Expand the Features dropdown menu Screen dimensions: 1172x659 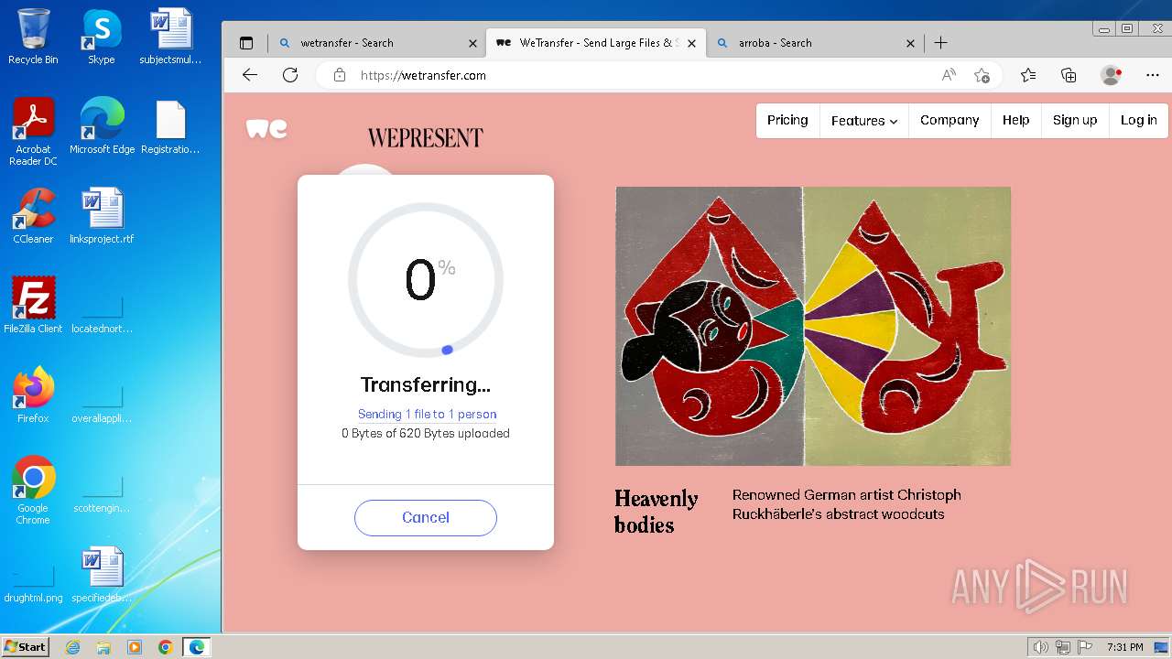[864, 121]
